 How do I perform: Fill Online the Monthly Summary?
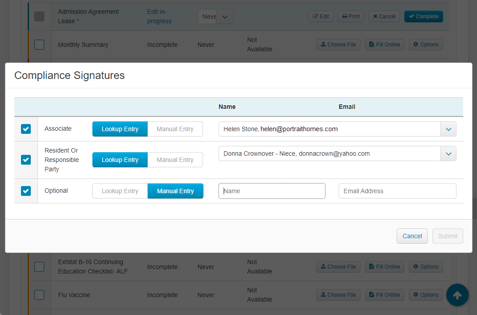pyautogui.click(x=385, y=44)
